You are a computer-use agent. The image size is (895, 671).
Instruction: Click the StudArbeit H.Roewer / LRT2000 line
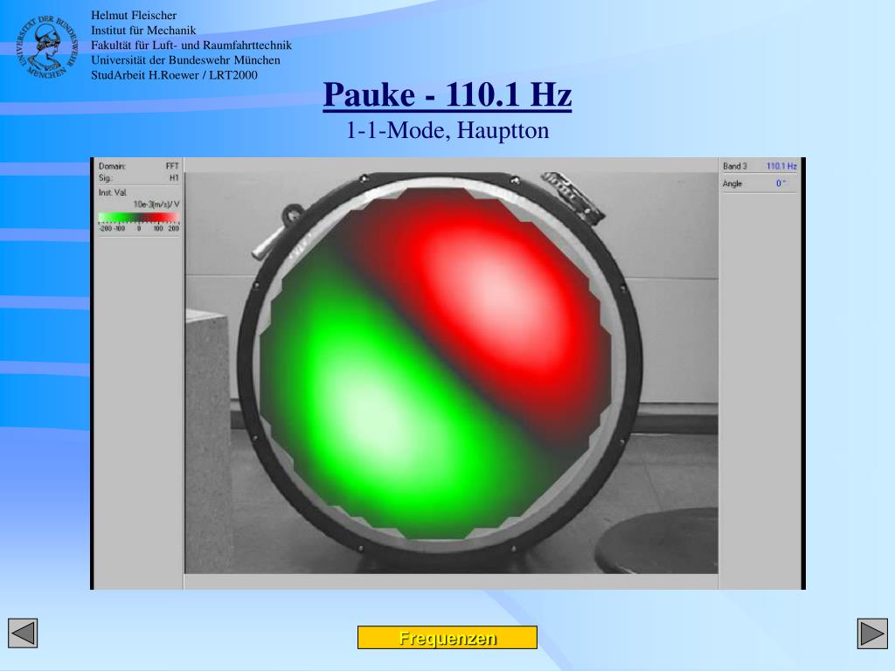coord(174,75)
